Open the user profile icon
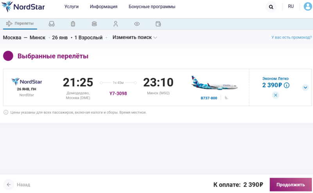Viewport: 313px width, 193px height. [308, 7]
